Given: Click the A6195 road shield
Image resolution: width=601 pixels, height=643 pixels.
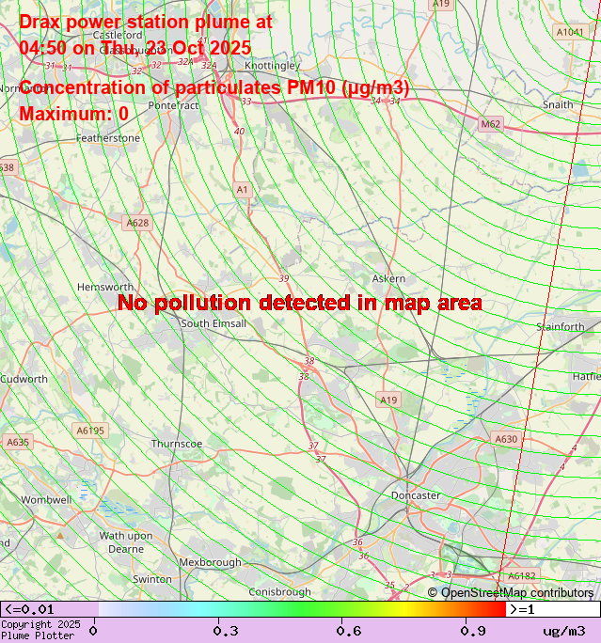Looking at the screenshot, I should pos(90,430).
